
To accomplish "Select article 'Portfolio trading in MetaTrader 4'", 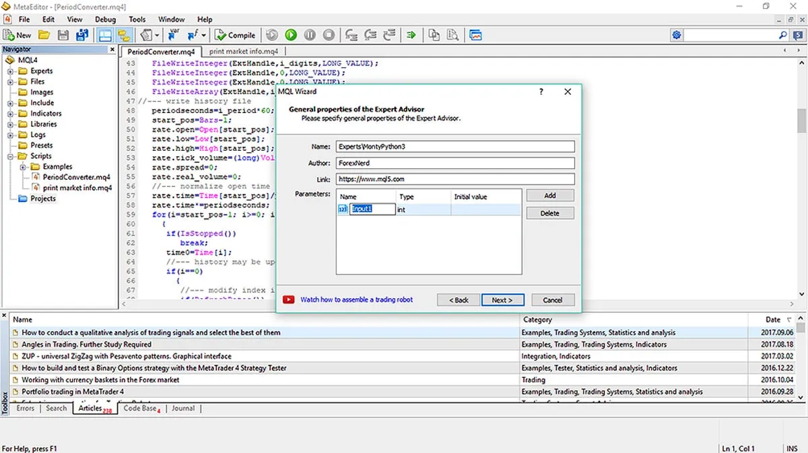I will [73, 391].
